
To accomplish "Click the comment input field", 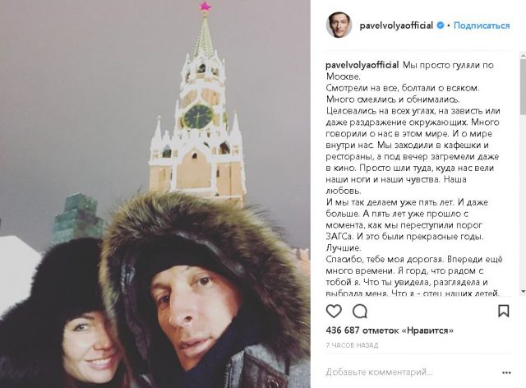I will pyautogui.click(x=413, y=372).
